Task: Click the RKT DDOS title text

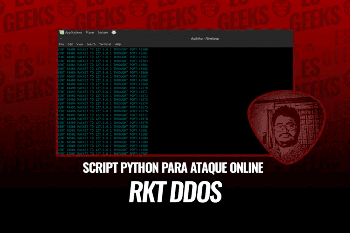Action: pos(175,192)
